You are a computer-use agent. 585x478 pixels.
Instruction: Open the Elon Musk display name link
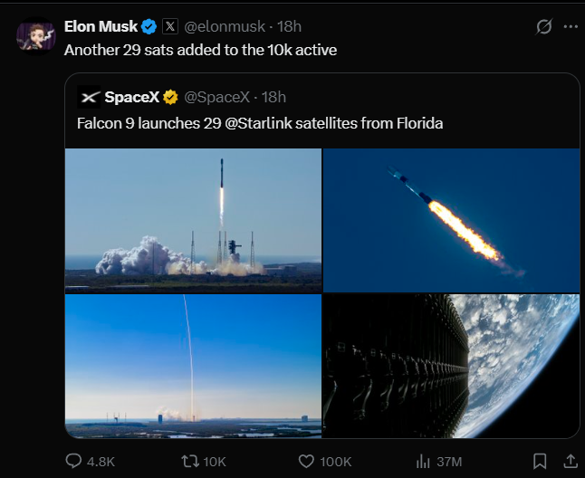[101, 27]
